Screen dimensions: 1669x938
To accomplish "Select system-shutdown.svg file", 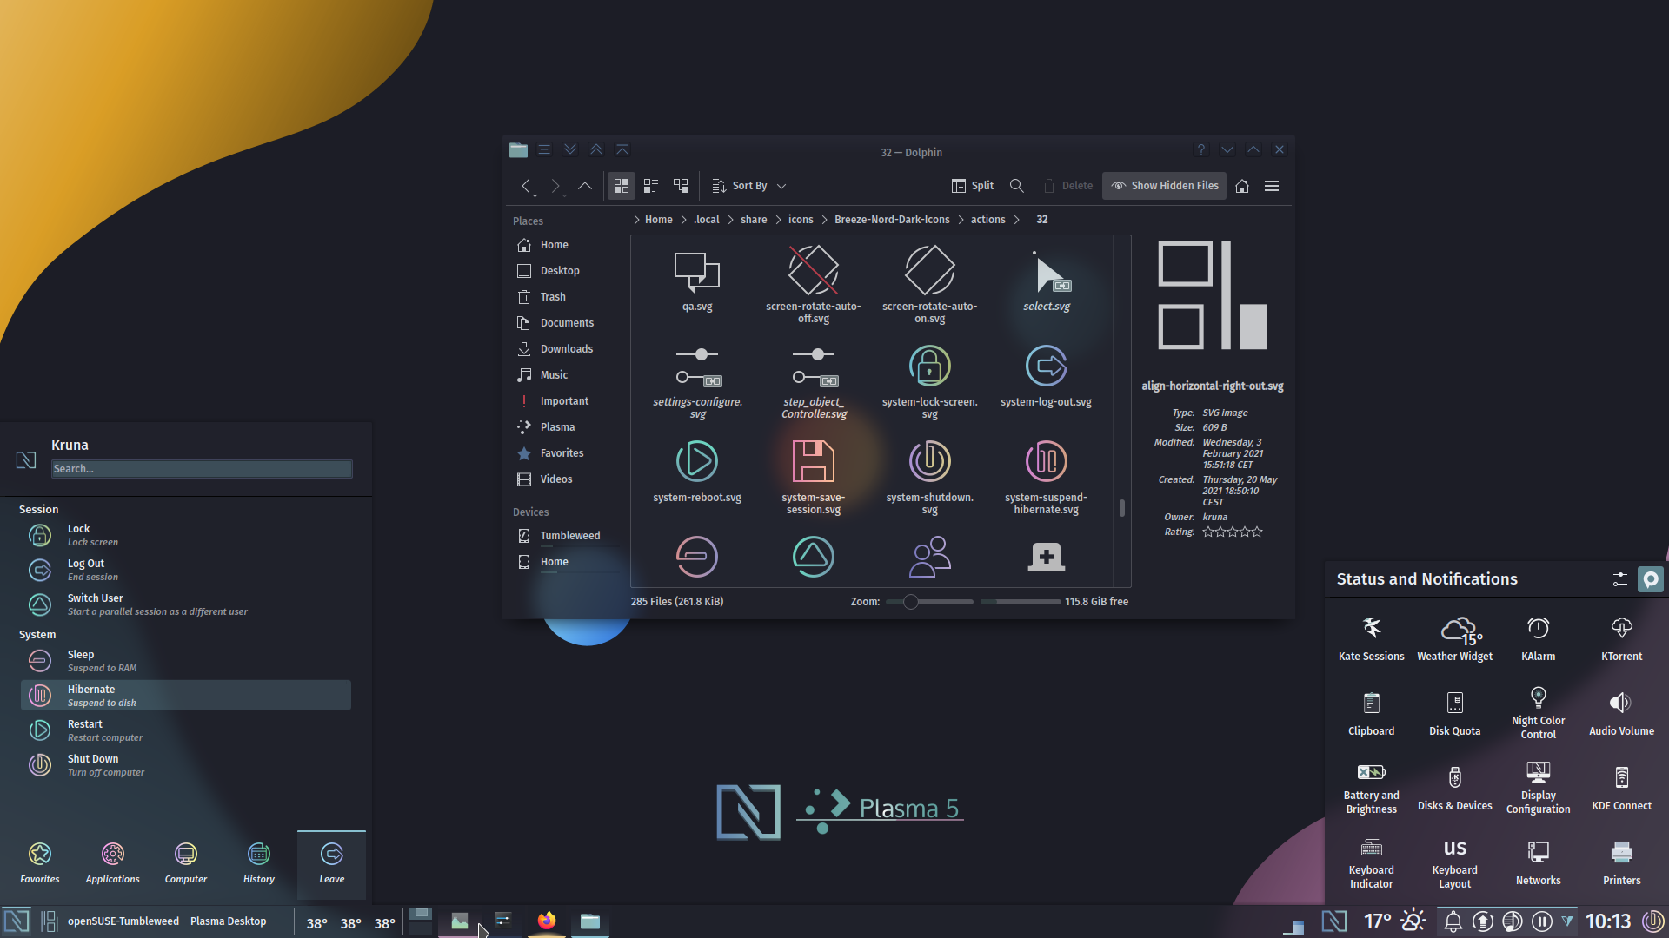I will pyautogui.click(x=929, y=461).
